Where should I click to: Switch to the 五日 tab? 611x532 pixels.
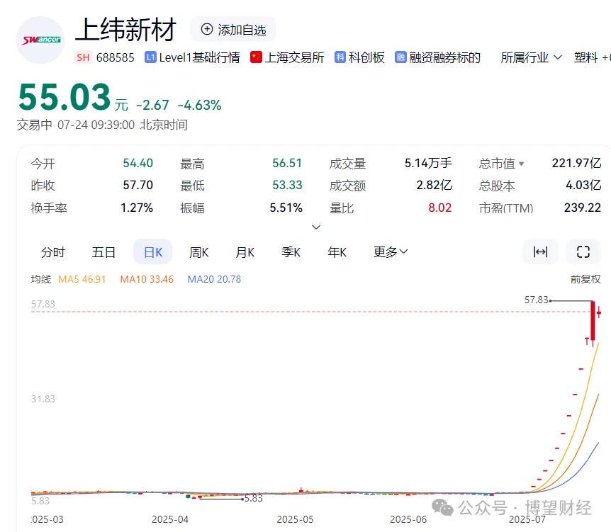103,252
